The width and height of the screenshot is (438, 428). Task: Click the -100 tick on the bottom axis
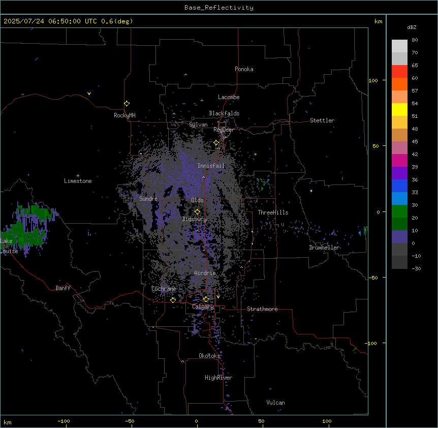click(64, 421)
